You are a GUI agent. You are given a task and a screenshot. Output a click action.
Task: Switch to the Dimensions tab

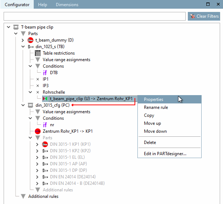point(67,5)
